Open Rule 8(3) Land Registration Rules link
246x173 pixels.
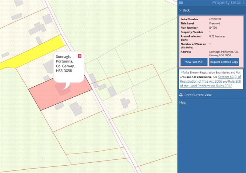tap(210, 84)
